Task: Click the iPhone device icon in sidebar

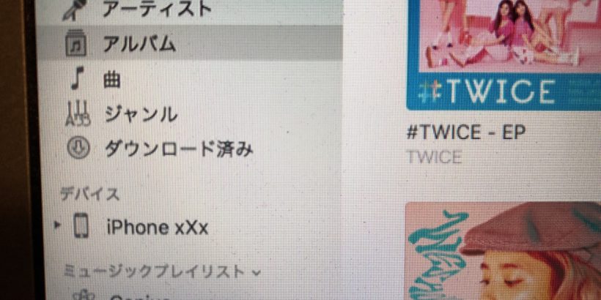Action: click(81, 226)
